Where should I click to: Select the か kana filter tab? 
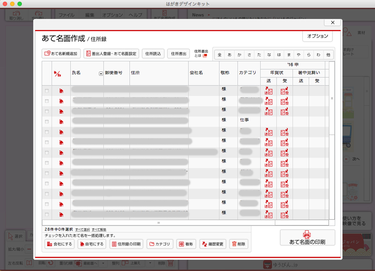pyautogui.click(x=240, y=55)
